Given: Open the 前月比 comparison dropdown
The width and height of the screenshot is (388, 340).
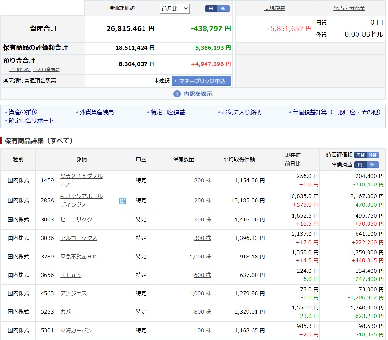Looking at the screenshot, I should point(175,9).
